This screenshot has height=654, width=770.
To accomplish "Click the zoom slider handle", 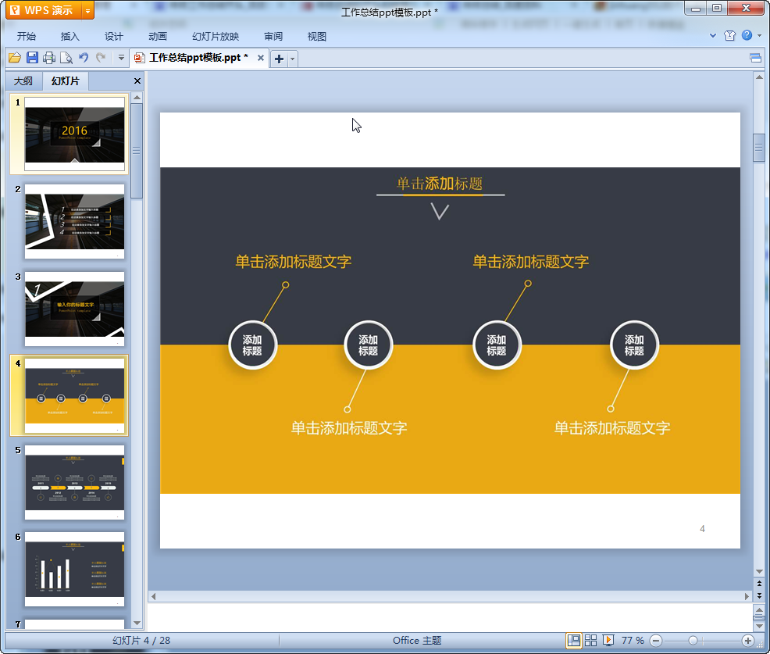I will 693,640.
